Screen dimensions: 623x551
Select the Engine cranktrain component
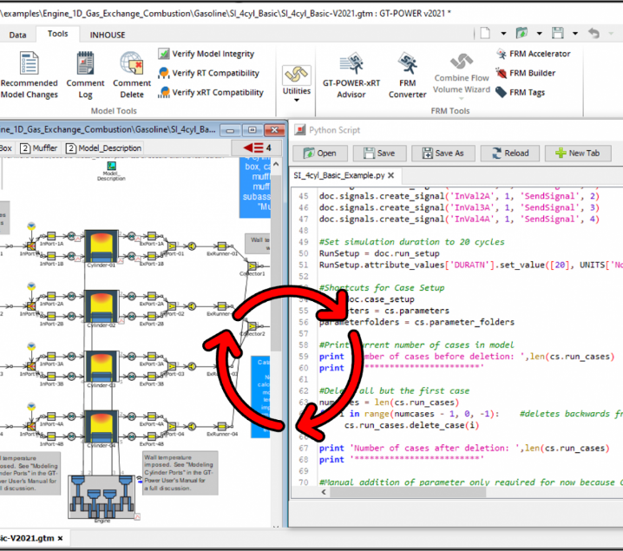pos(102,497)
